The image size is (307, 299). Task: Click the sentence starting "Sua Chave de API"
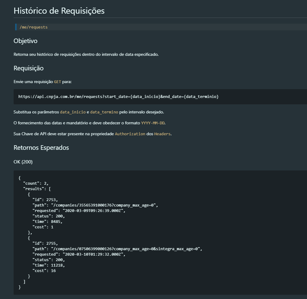[x=93, y=134]
